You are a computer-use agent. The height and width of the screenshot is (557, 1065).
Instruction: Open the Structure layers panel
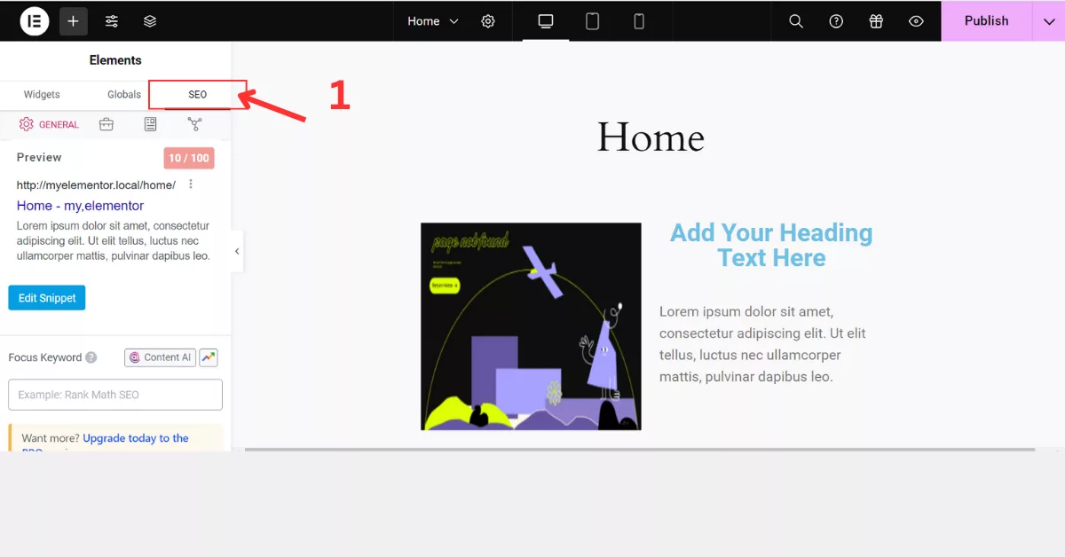point(150,21)
